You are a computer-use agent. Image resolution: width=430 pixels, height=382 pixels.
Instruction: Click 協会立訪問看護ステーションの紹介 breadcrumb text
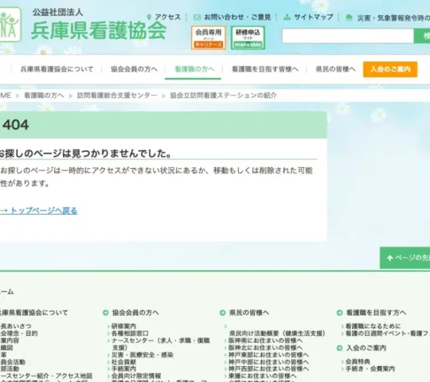click(x=224, y=95)
